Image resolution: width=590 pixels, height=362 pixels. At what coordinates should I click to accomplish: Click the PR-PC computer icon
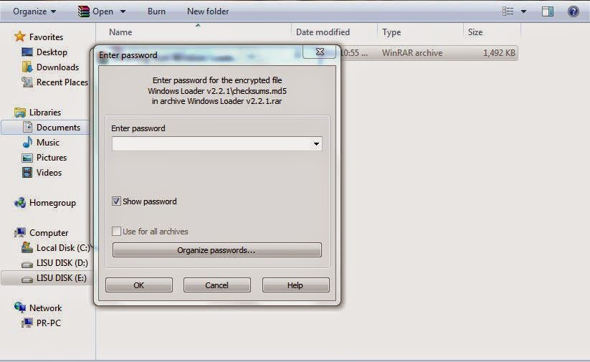[x=27, y=323]
